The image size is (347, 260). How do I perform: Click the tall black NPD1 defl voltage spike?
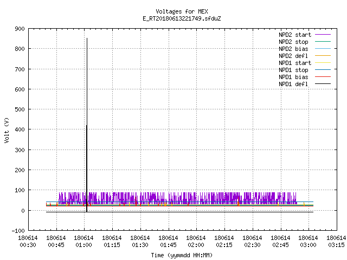coord(87,125)
